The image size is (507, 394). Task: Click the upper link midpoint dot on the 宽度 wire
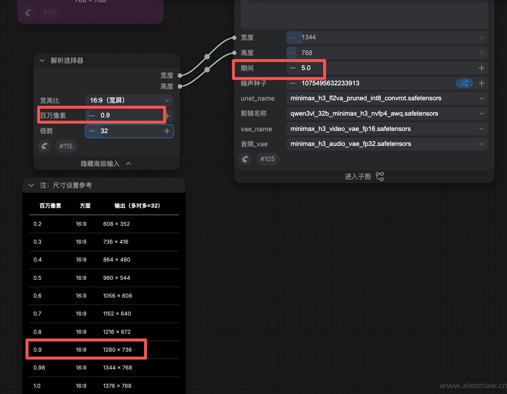[x=207, y=57]
